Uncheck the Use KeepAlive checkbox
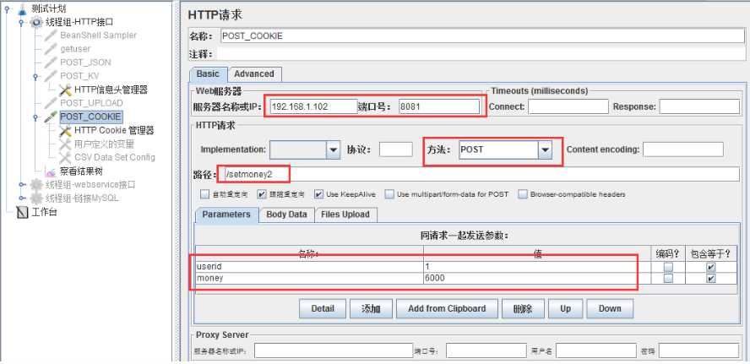Viewport: 750px width, 364px height. (319, 194)
